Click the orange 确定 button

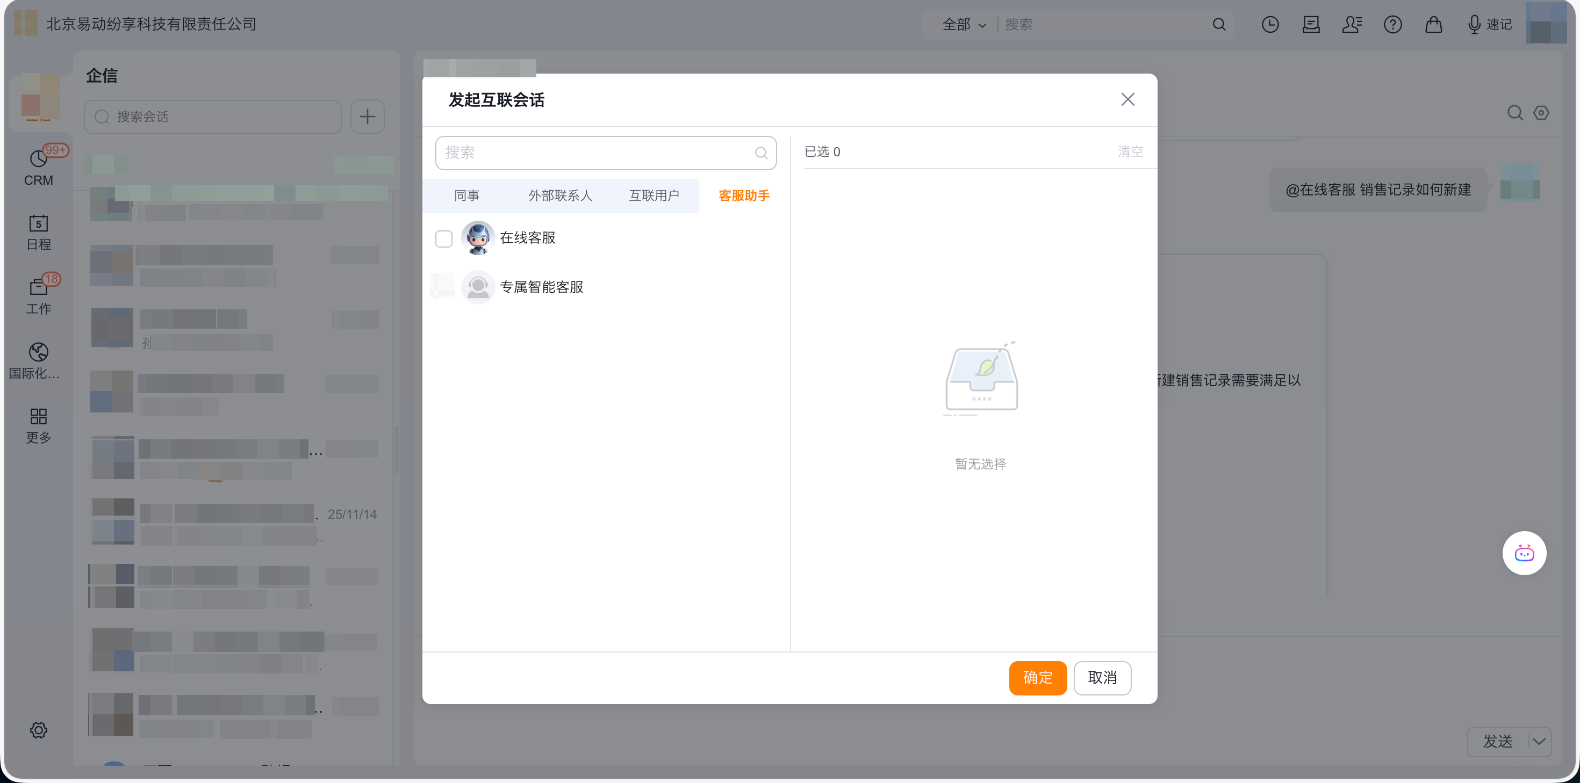(x=1037, y=678)
